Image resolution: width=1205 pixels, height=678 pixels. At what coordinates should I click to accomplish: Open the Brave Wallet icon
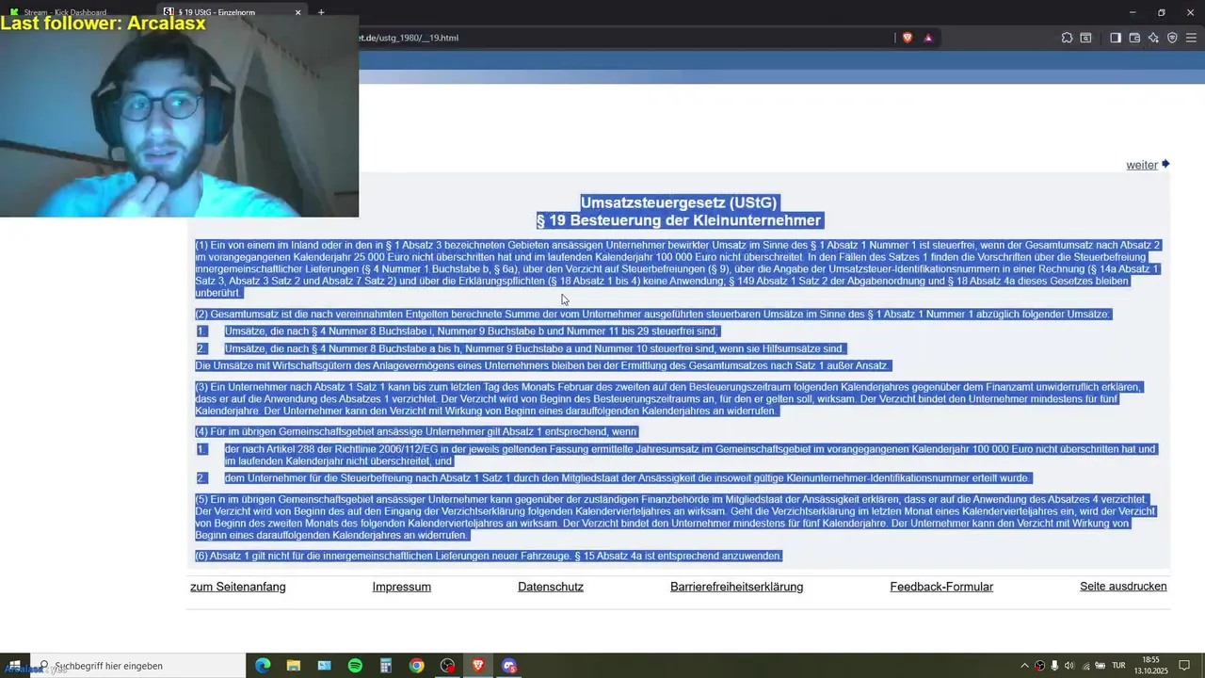pos(1134,38)
